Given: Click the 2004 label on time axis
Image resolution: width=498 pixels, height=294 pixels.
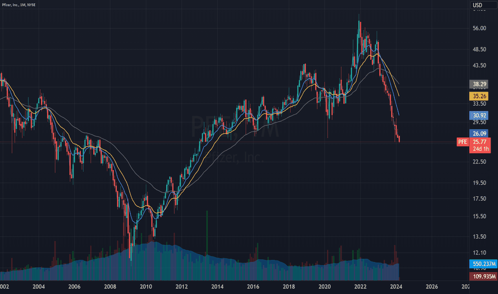Looking at the screenshot, I should tap(38, 287).
